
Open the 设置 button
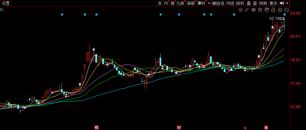(x=6, y=3)
